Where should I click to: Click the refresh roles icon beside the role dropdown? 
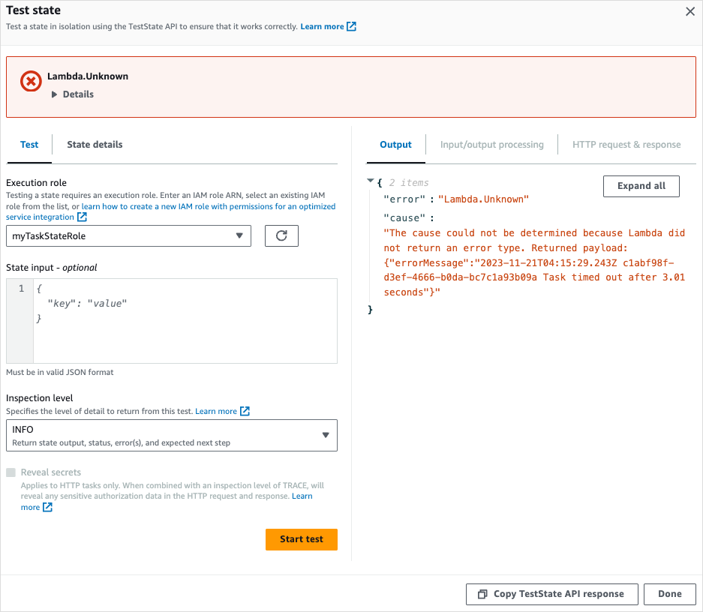coord(281,235)
